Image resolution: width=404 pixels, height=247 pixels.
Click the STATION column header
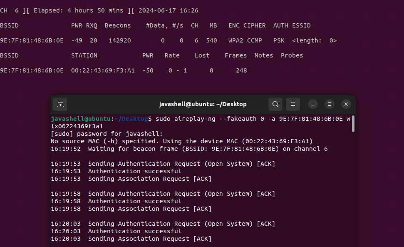84,55
